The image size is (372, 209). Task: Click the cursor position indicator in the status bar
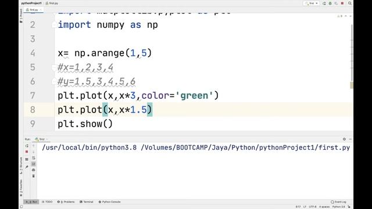[298, 207]
